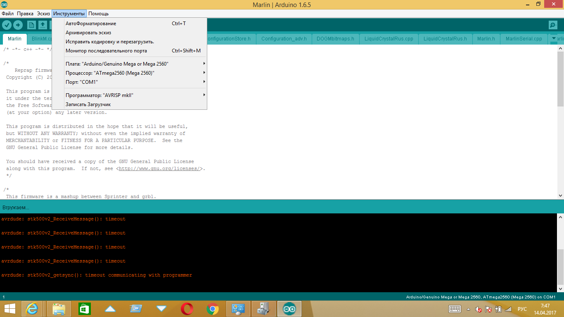Open the Файл menu
564x317 pixels.
click(x=7, y=14)
